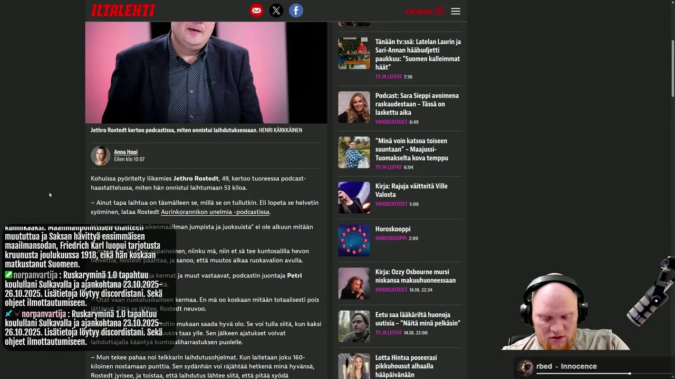Click TV JA LEFFAT tag under Maajussi-Tuomas article
675x379 pixels.
pos(389,167)
